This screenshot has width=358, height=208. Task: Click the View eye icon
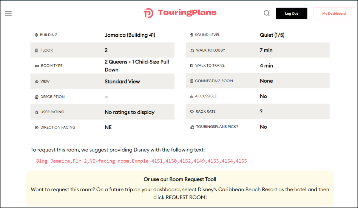pyautogui.click(x=36, y=81)
